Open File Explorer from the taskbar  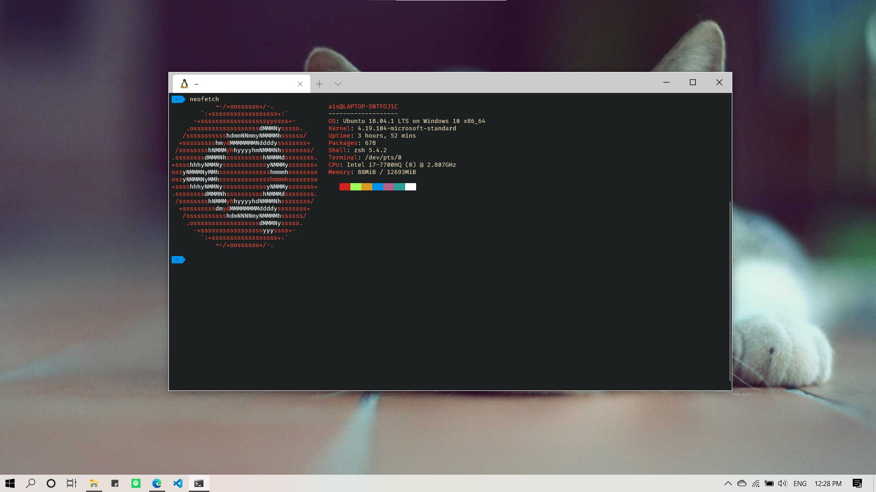[94, 483]
